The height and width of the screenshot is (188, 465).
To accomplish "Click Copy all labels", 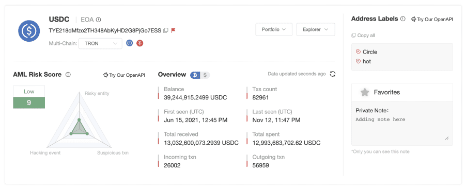I will [363, 36].
